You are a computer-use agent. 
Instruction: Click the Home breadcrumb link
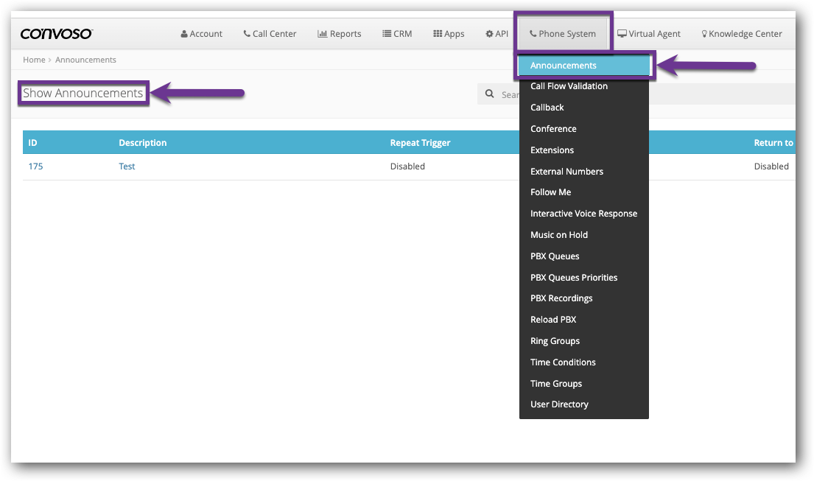click(34, 60)
